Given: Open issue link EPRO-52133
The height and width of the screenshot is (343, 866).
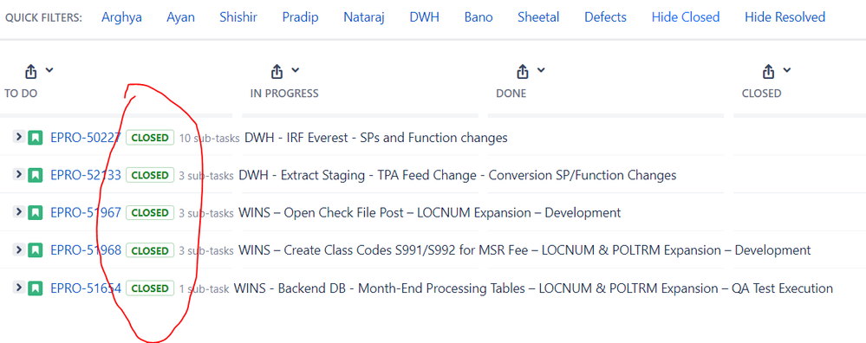Looking at the screenshot, I should [86, 175].
